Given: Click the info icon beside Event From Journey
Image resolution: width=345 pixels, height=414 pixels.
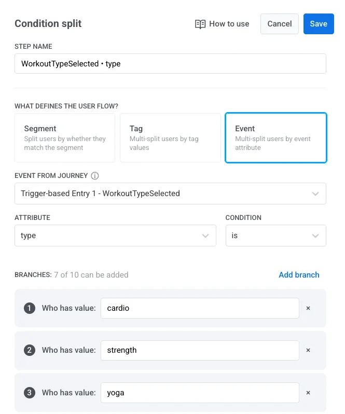Looking at the screenshot, I should click(95, 176).
